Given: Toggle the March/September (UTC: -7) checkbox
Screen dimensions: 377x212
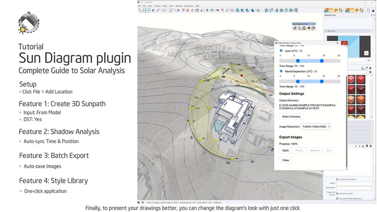Looking at the screenshot, I should pos(281,71).
